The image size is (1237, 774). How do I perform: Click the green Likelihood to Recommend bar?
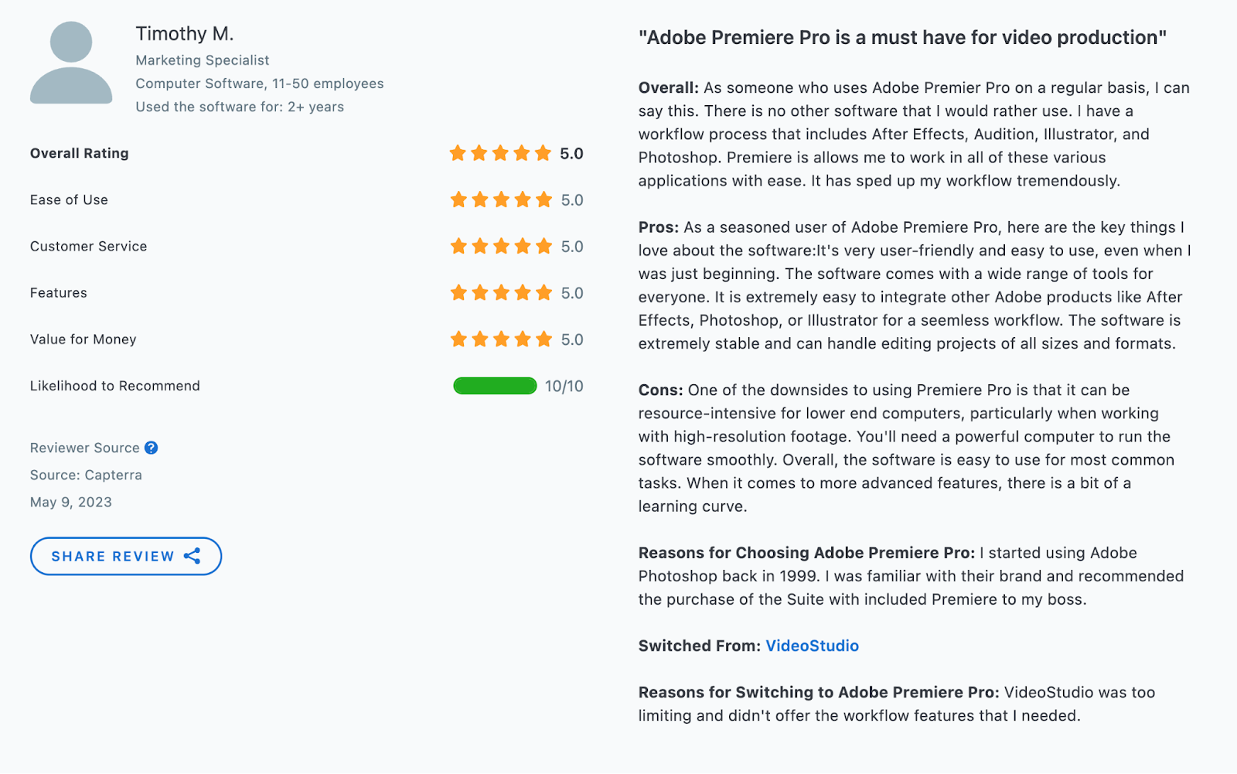click(x=495, y=386)
